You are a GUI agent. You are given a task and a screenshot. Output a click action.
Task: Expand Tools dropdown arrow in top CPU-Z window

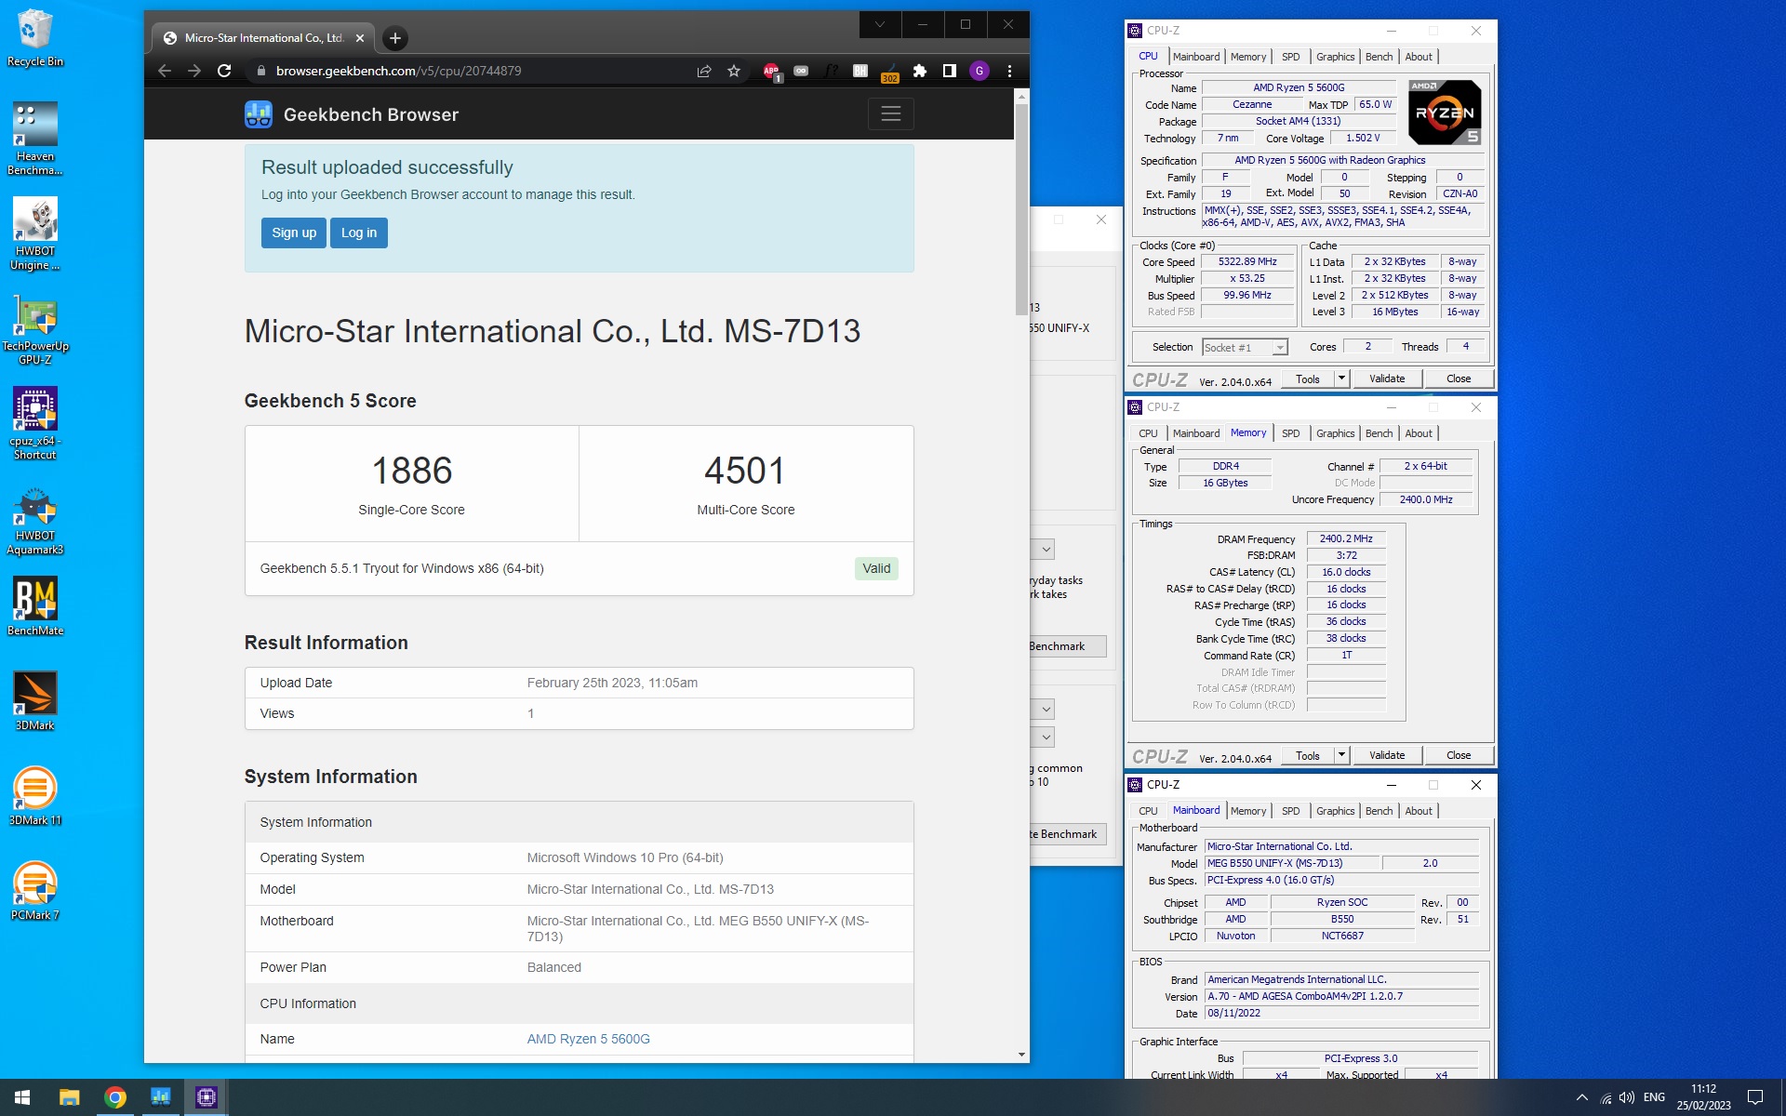point(1341,379)
